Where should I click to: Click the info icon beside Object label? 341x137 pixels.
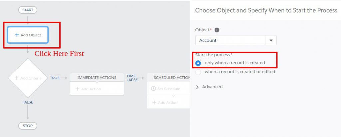tap(217, 30)
